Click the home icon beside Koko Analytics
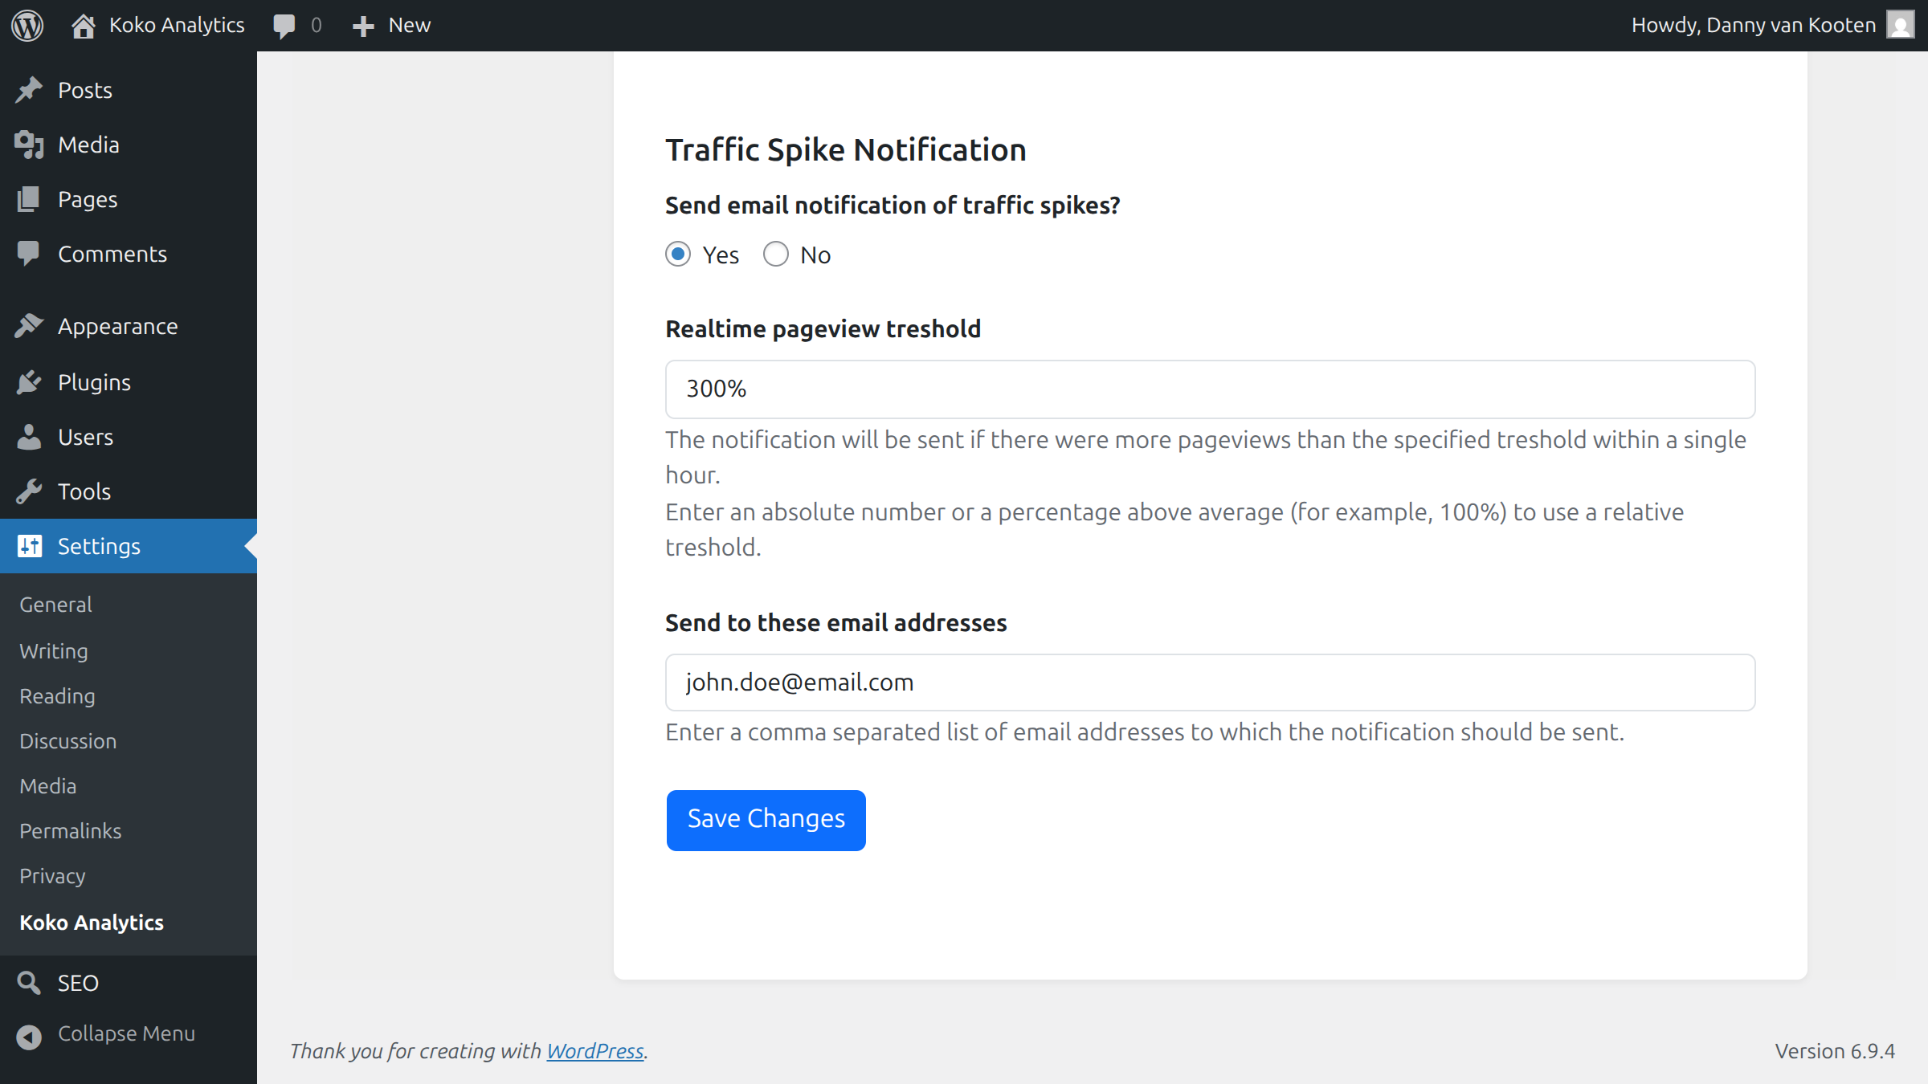 point(83,26)
